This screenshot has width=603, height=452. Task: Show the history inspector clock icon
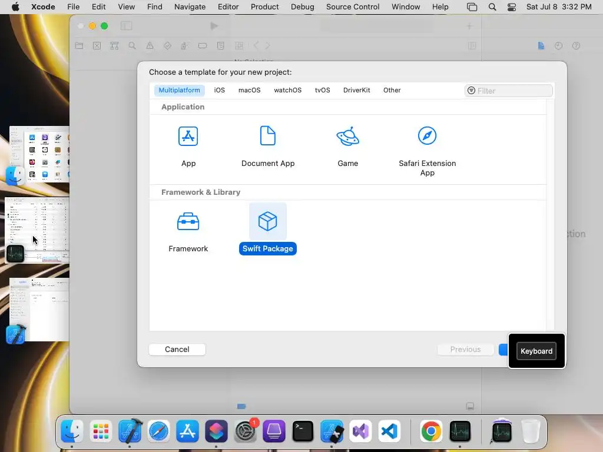click(x=558, y=46)
